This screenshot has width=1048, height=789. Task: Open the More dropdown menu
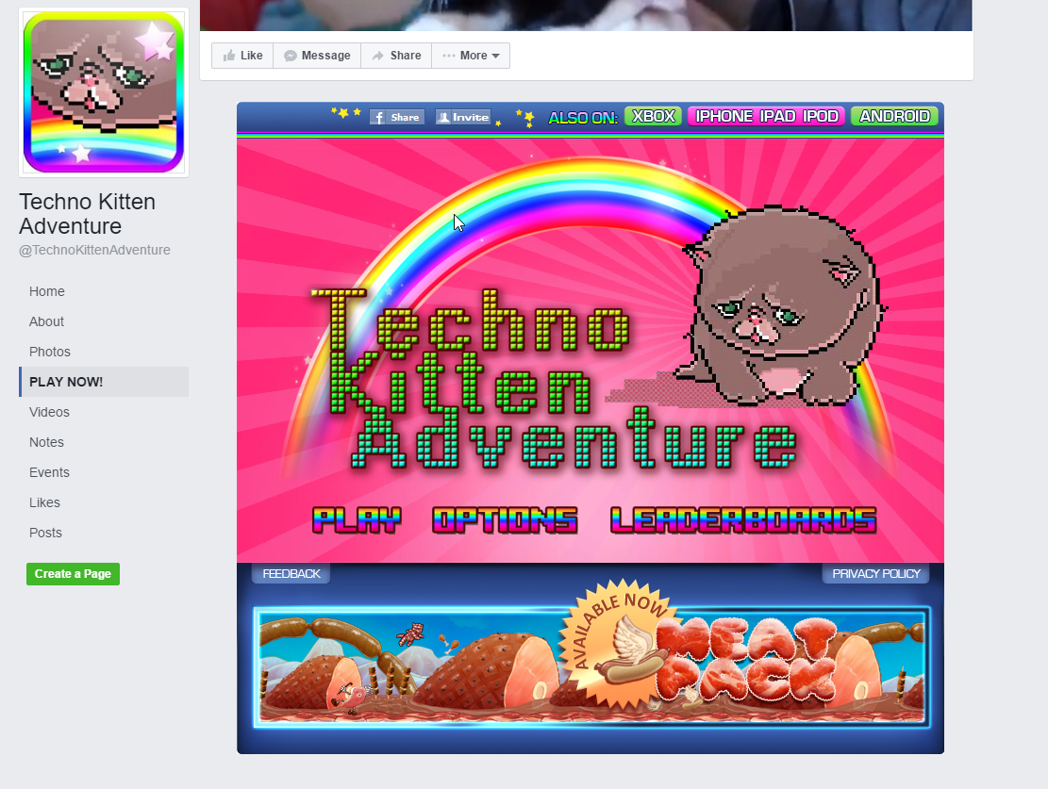tap(471, 56)
